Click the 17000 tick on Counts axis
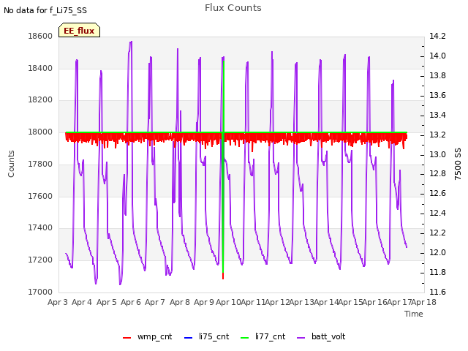Image resolution: width=468 pixels, height=351 pixels. tap(40, 292)
